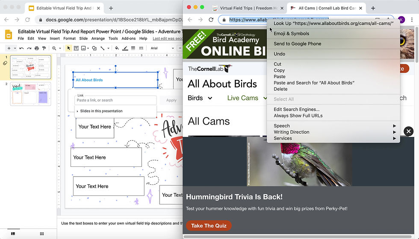Open the Insert menu in Slides

pos(55,38)
